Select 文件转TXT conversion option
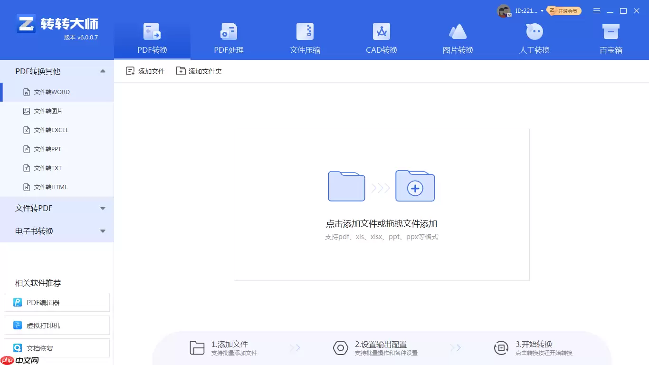 pyautogui.click(x=48, y=168)
